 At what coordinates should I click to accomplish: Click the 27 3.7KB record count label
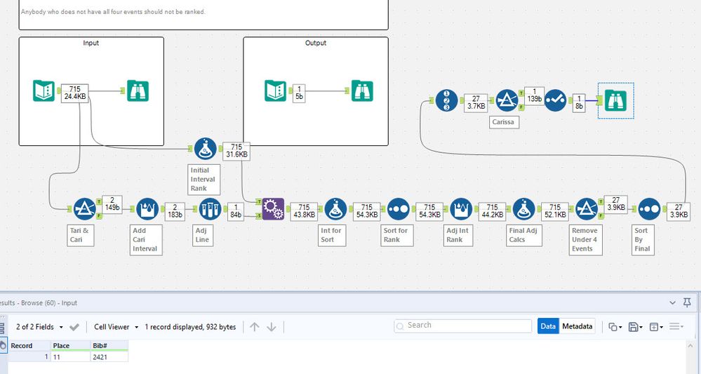tap(476, 102)
